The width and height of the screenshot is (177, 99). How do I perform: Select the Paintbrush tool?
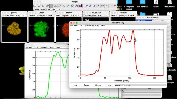[x=90, y=6]
